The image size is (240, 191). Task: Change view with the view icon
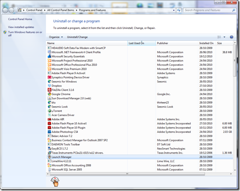pos(219,37)
